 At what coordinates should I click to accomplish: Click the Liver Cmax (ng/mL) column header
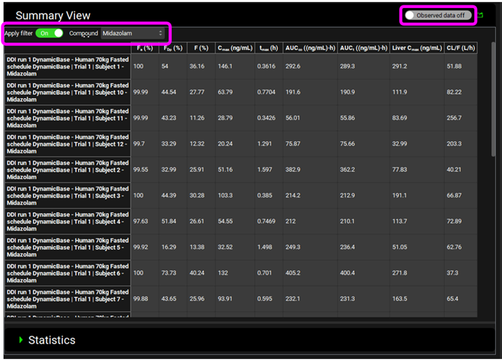(x=416, y=48)
